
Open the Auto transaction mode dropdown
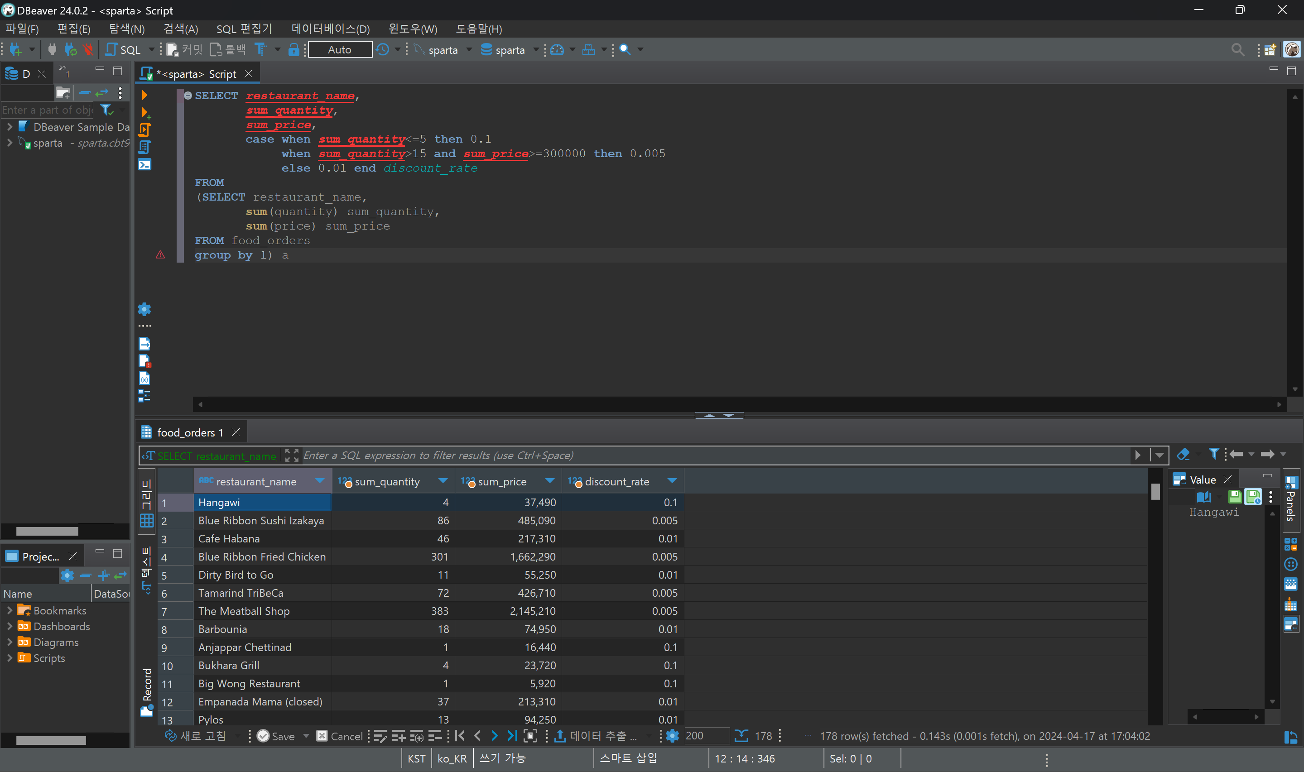point(340,50)
